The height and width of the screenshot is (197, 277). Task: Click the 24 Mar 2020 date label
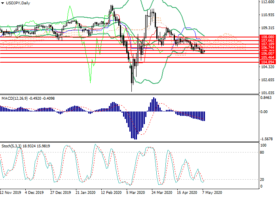(161, 193)
